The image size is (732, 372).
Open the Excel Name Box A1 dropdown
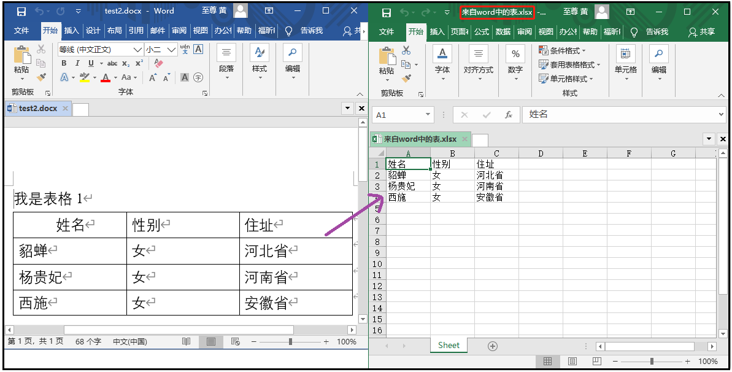(x=428, y=115)
